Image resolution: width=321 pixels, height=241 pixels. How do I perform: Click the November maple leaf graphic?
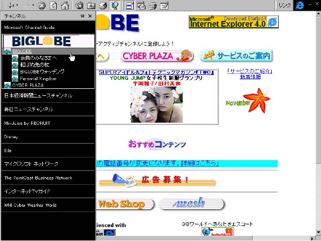(248, 101)
